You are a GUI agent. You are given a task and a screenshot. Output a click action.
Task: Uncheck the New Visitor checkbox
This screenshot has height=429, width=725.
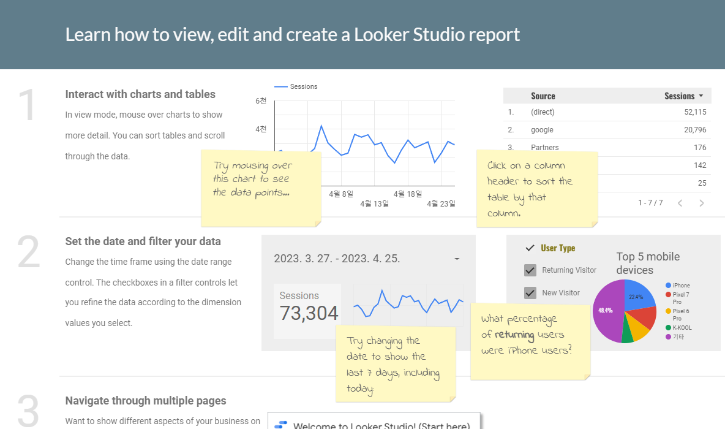click(530, 293)
